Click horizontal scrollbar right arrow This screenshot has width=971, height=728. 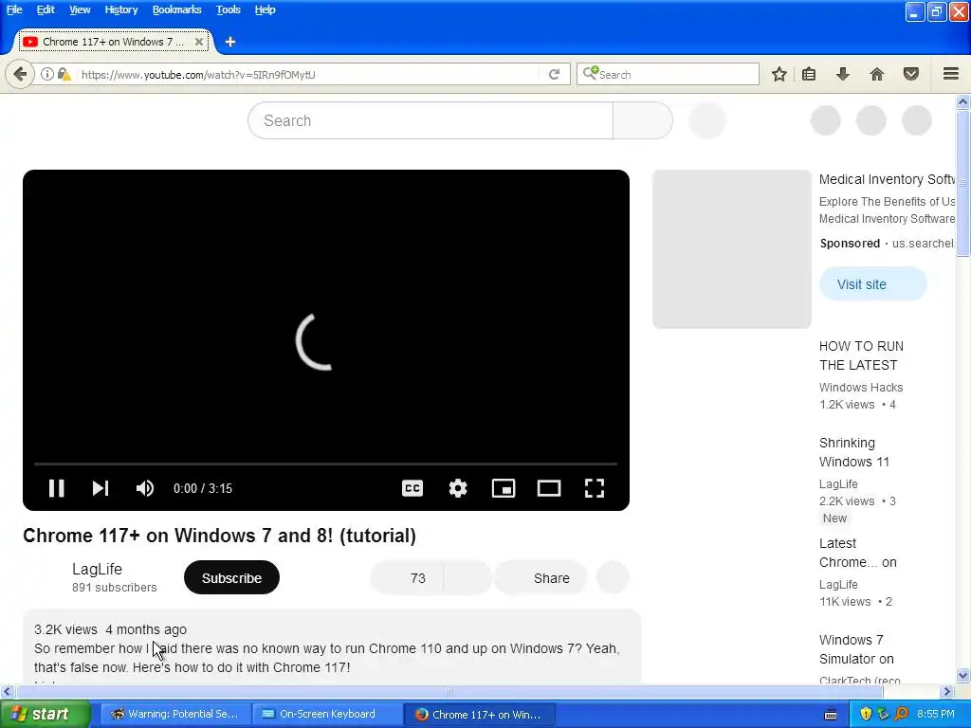pos(947,691)
